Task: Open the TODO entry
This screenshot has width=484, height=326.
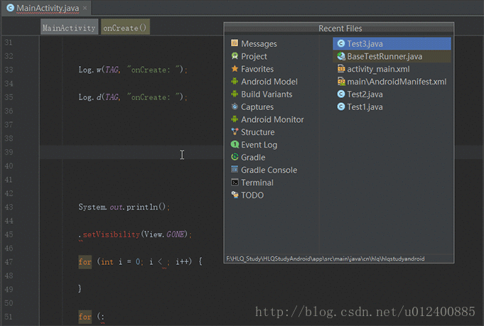Action: coord(252,195)
